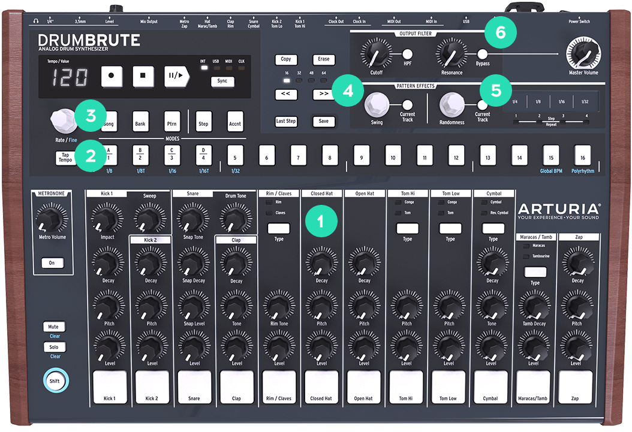
Task: Select step button 5 (1/32)
Action: [x=236, y=155]
